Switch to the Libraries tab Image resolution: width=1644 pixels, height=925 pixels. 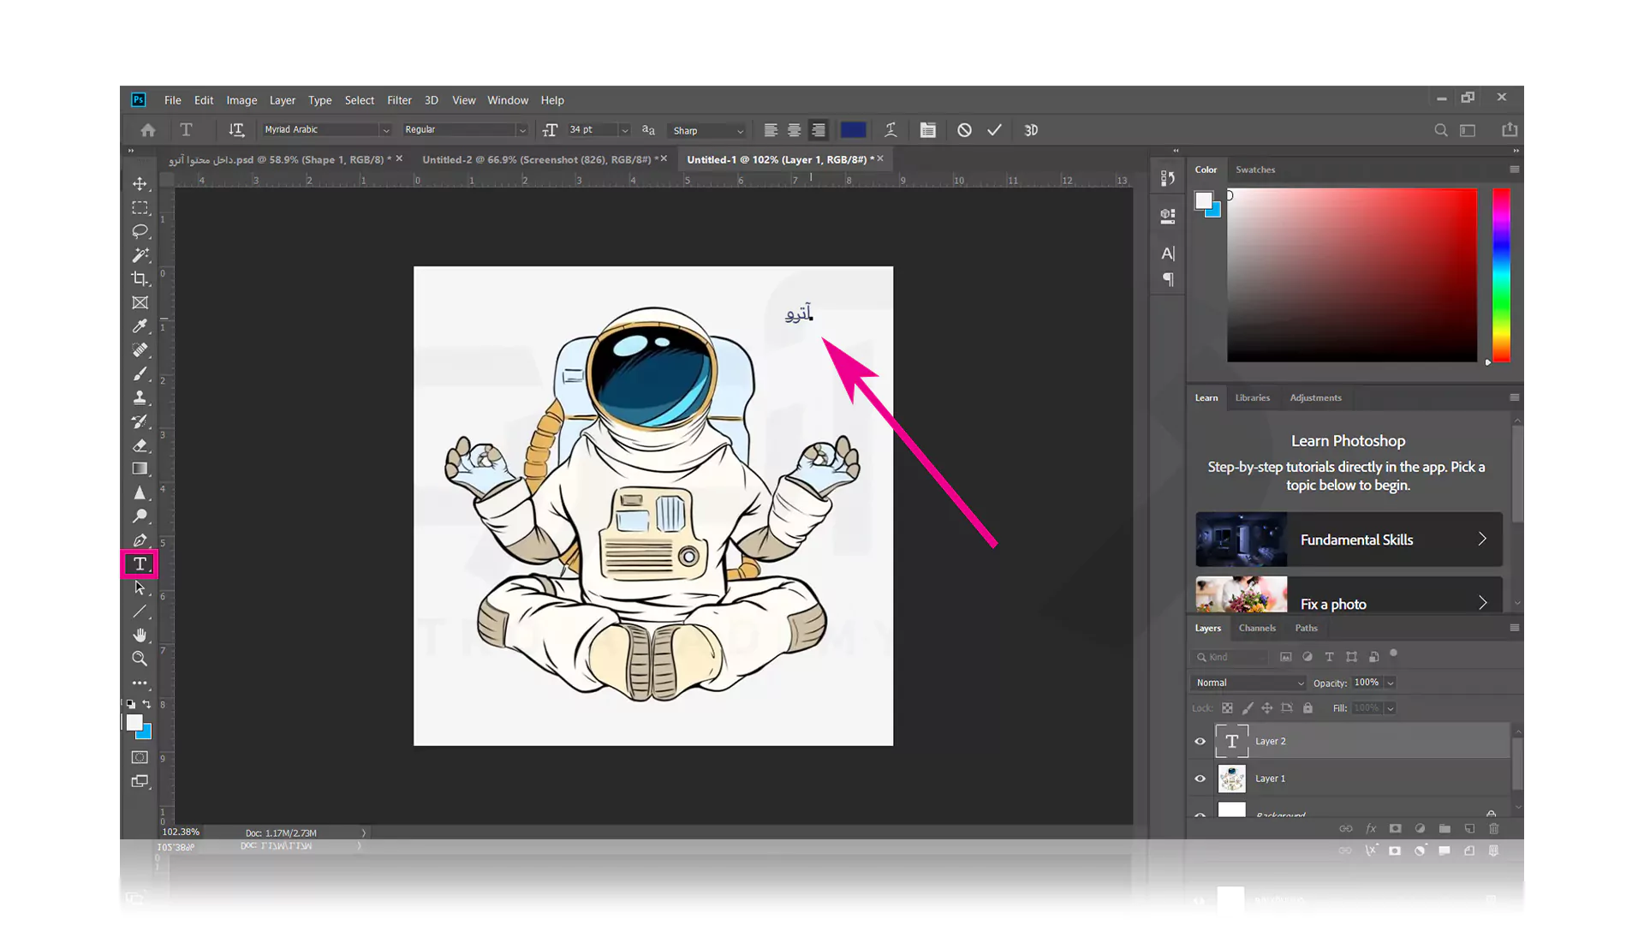click(x=1252, y=397)
